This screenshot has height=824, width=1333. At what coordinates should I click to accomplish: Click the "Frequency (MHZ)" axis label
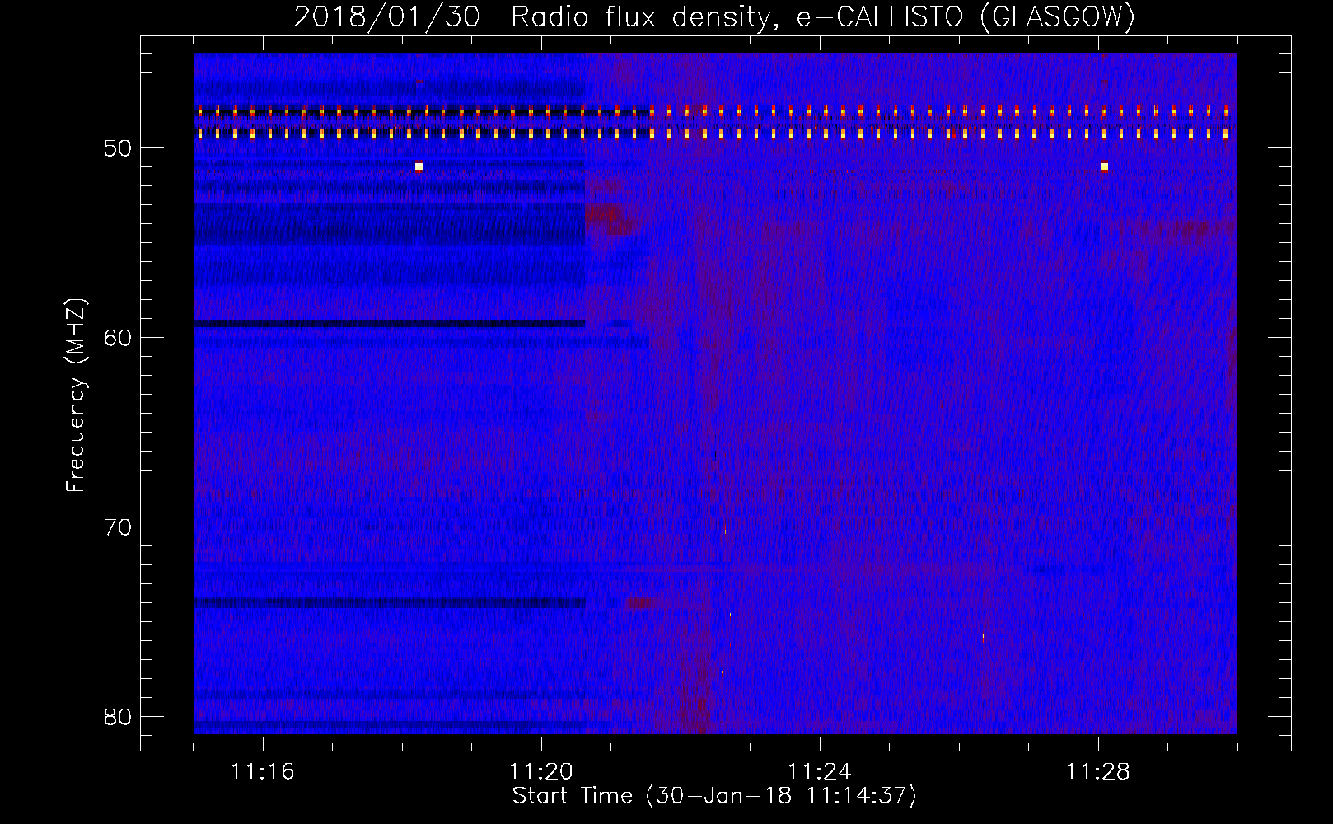pos(76,395)
